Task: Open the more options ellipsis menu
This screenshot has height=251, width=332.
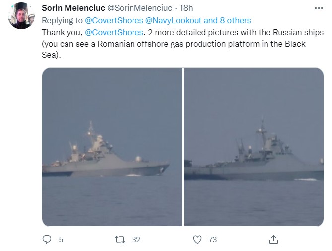Action: tap(317, 9)
